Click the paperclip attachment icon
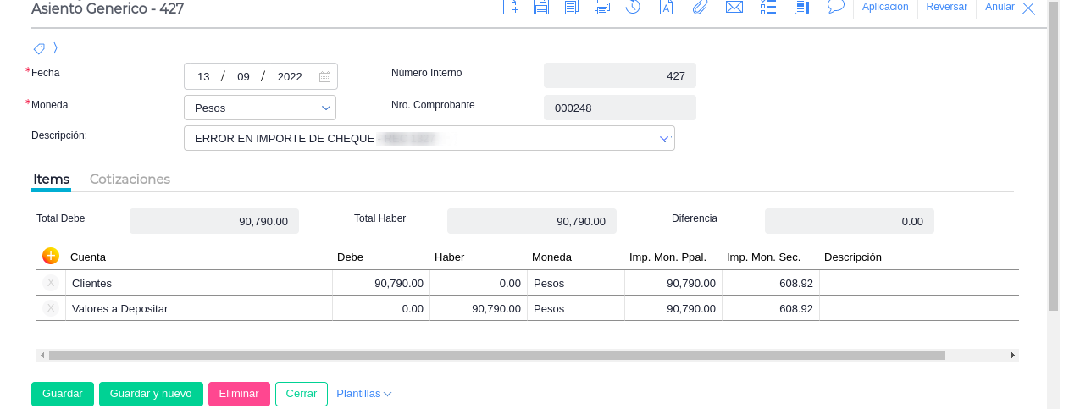Viewport: 1069px width, 409px height. (700, 8)
